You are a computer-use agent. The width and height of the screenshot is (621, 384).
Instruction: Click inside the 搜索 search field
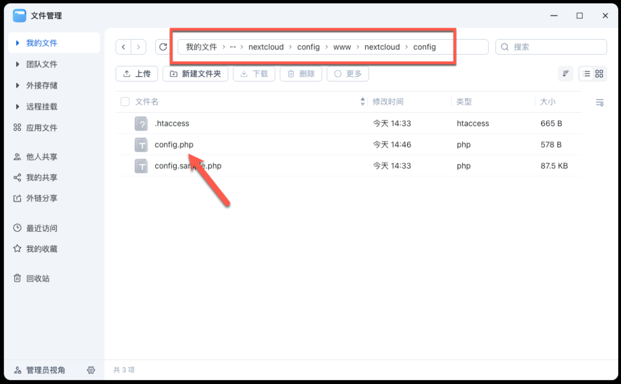pos(551,47)
